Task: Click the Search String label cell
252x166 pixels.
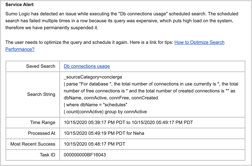Action: pos(41,94)
